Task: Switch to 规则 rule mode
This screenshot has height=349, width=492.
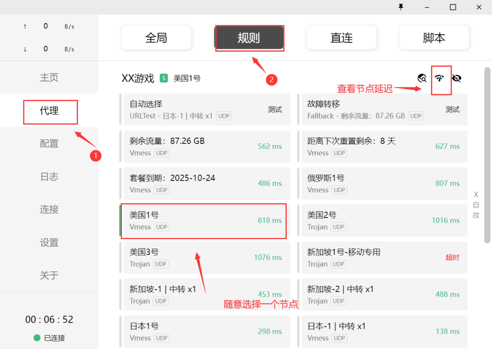Action: tap(249, 37)
